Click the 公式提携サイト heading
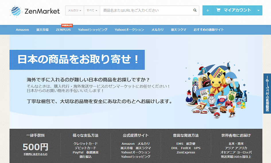Screen dimensions: 271x163 pyautogui.click(x=136, y=135)
